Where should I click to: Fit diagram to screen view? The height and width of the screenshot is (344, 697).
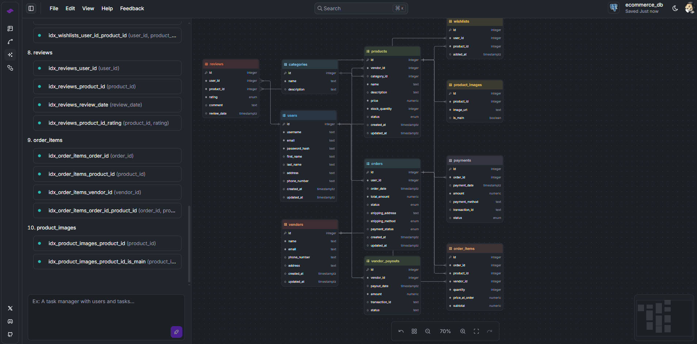pos(476,331)
